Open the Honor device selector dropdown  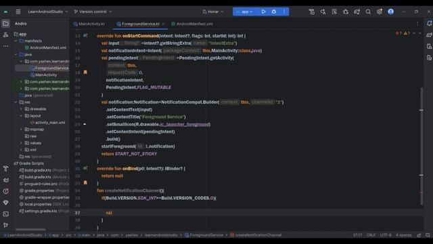(x=213, y=12)
